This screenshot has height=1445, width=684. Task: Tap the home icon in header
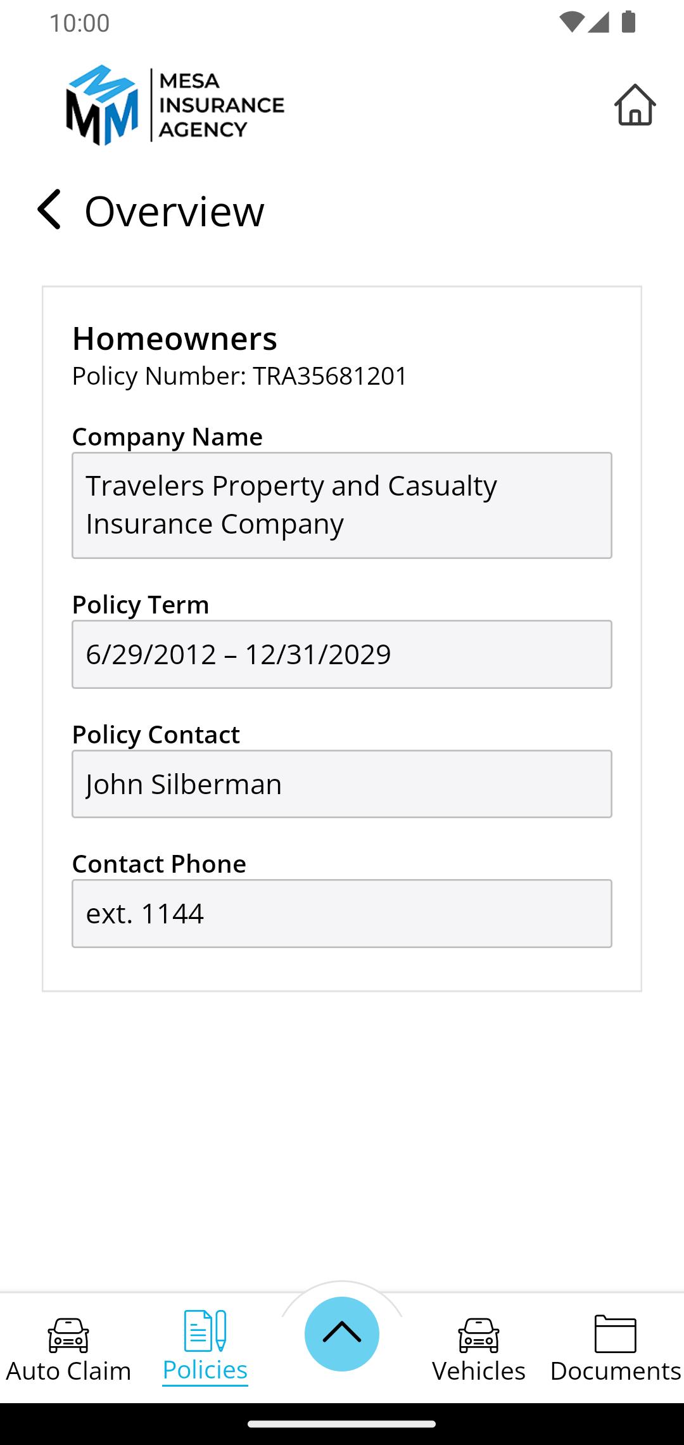pyautogui.click(x=635, y=105)
